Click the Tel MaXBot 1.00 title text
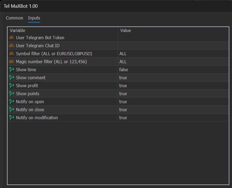Image resolution: width=232 pixels, height=188 pixels. point(21,6)
